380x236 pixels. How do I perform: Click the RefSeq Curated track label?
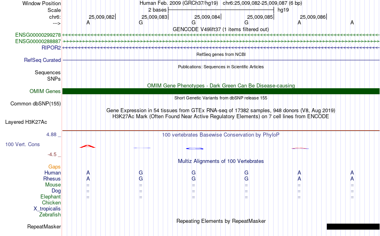[42, 60]
